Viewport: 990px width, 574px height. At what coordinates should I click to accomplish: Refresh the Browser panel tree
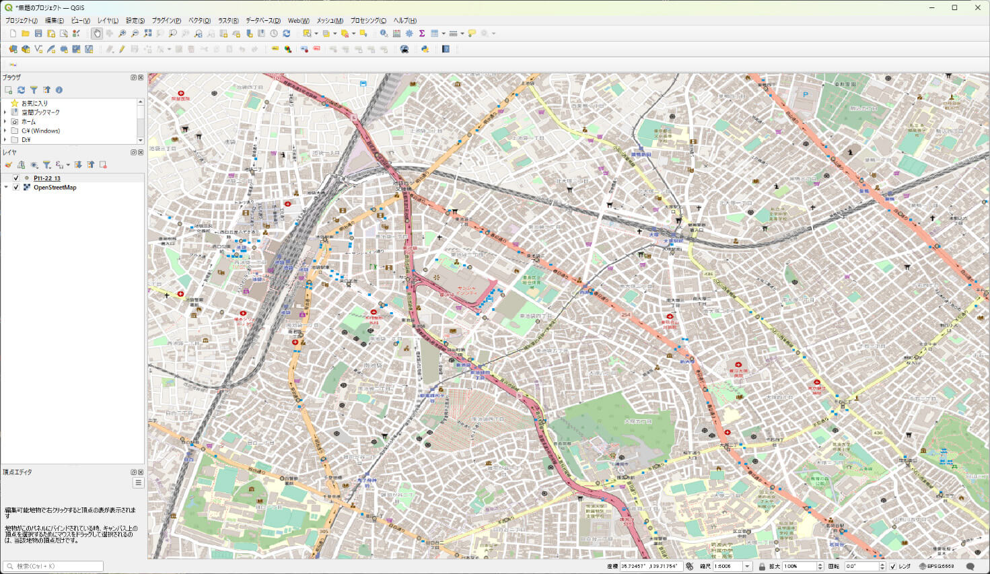21,89
